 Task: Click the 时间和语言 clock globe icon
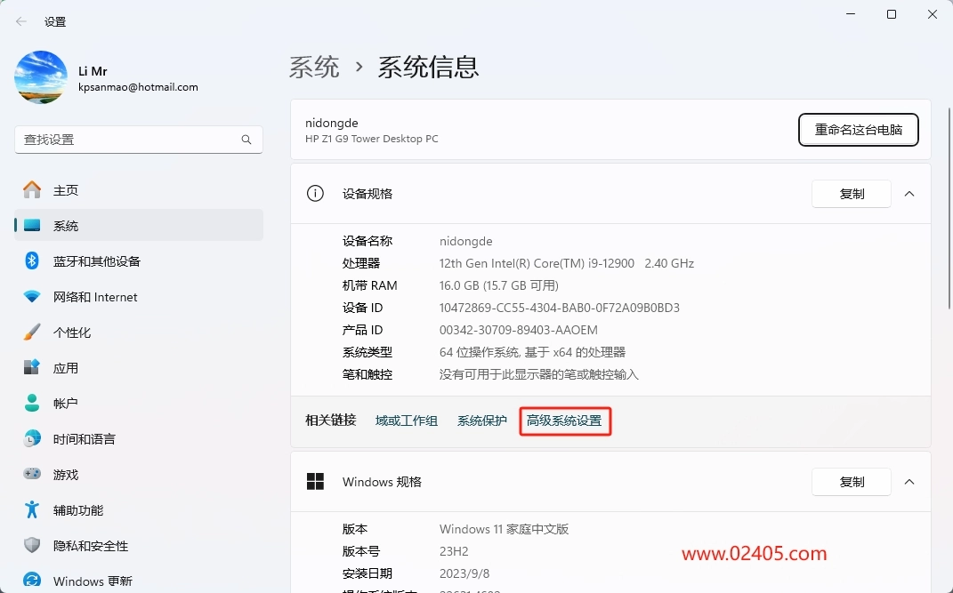tap(32, 439)
